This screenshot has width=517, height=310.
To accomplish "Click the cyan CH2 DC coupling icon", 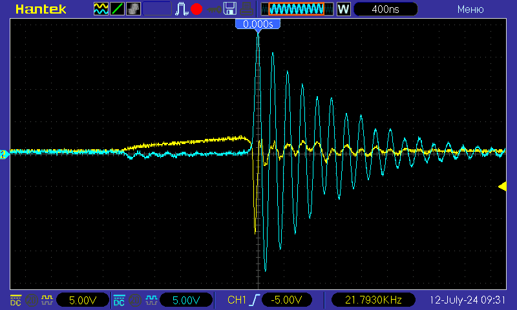I will click(x=119, y=300).
